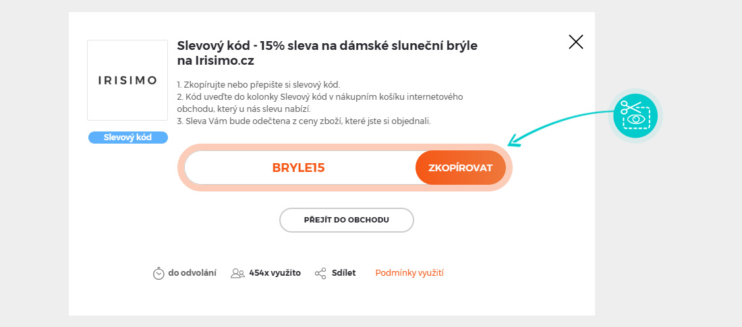Click the IRISIMO store logo

tap(127, 80)
